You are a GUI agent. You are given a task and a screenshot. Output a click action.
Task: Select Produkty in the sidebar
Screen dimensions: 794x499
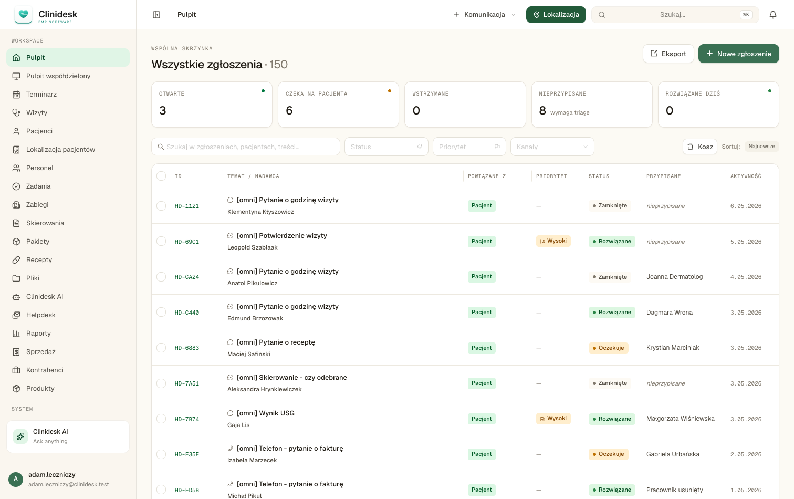68,389
